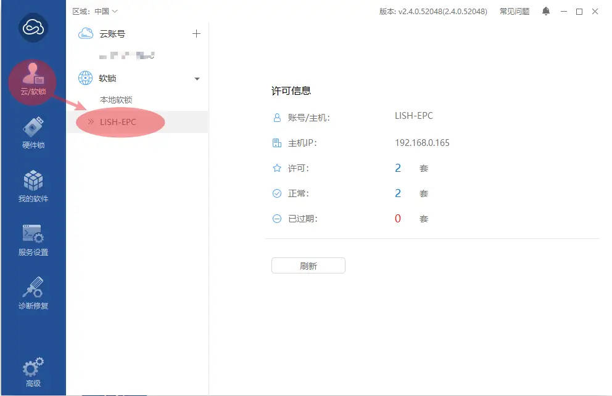This screenshot has height=396, width=612.
Task: Select the 云账号 header
Action: click(x=112, y=34)
